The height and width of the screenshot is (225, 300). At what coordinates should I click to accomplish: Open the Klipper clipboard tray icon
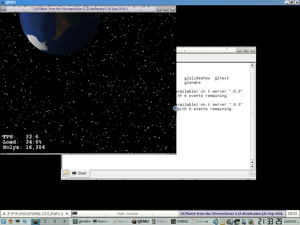(223, 221)
